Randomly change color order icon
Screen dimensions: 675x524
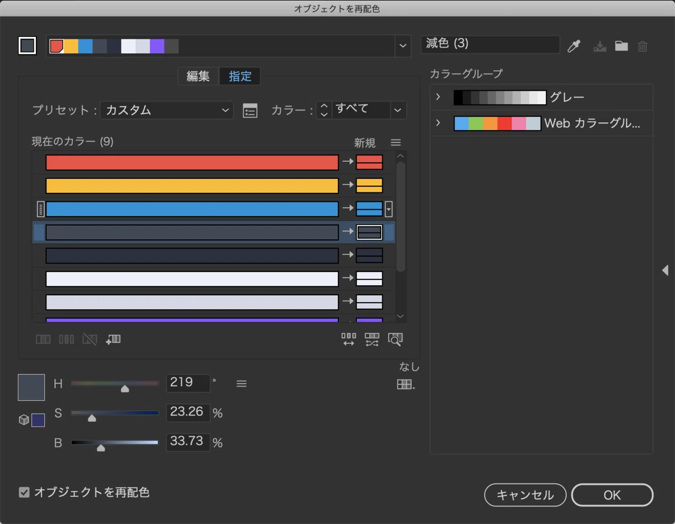pyautogui.click(x=349, y=339)
